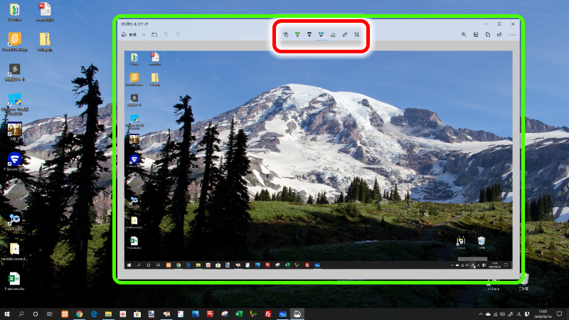Launch Google Chrome from the taskbar

pyautogui.click(x=79, y=314)
